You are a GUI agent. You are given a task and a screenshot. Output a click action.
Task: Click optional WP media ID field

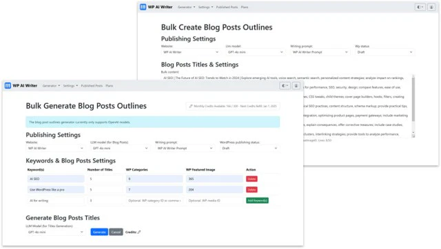point(214,200)
